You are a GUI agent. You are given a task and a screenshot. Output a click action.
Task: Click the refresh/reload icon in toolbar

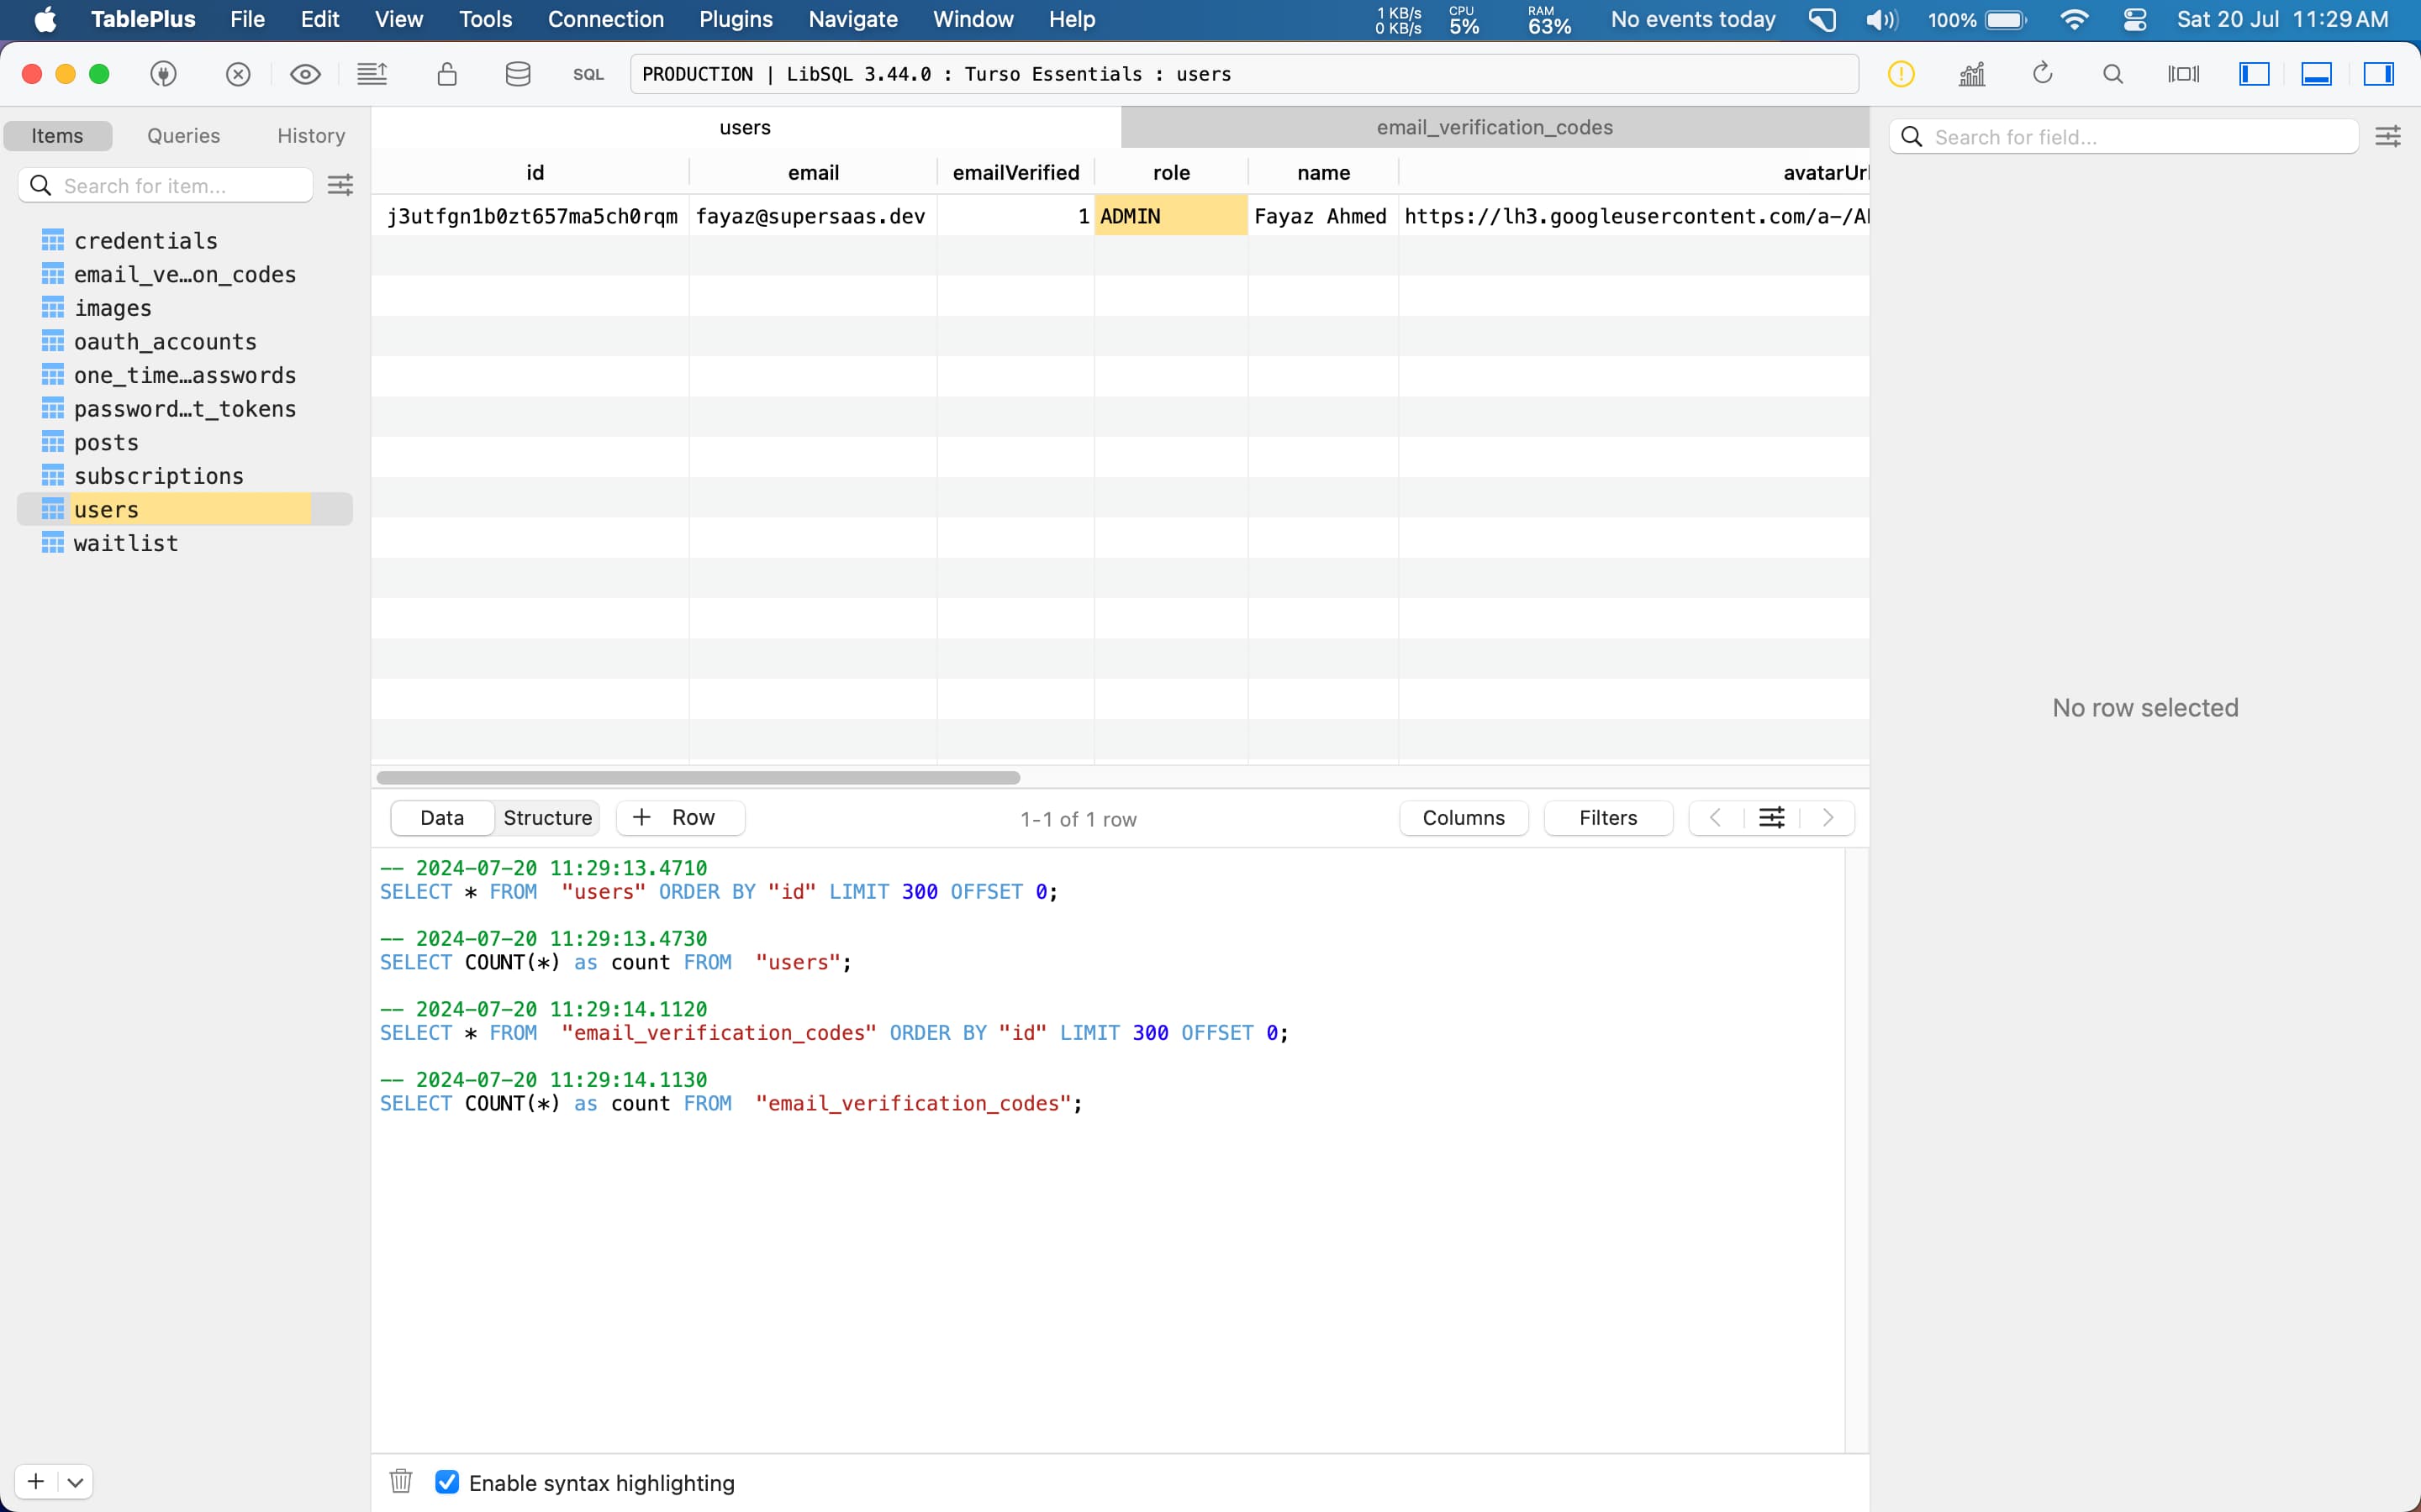(2043, 73)
